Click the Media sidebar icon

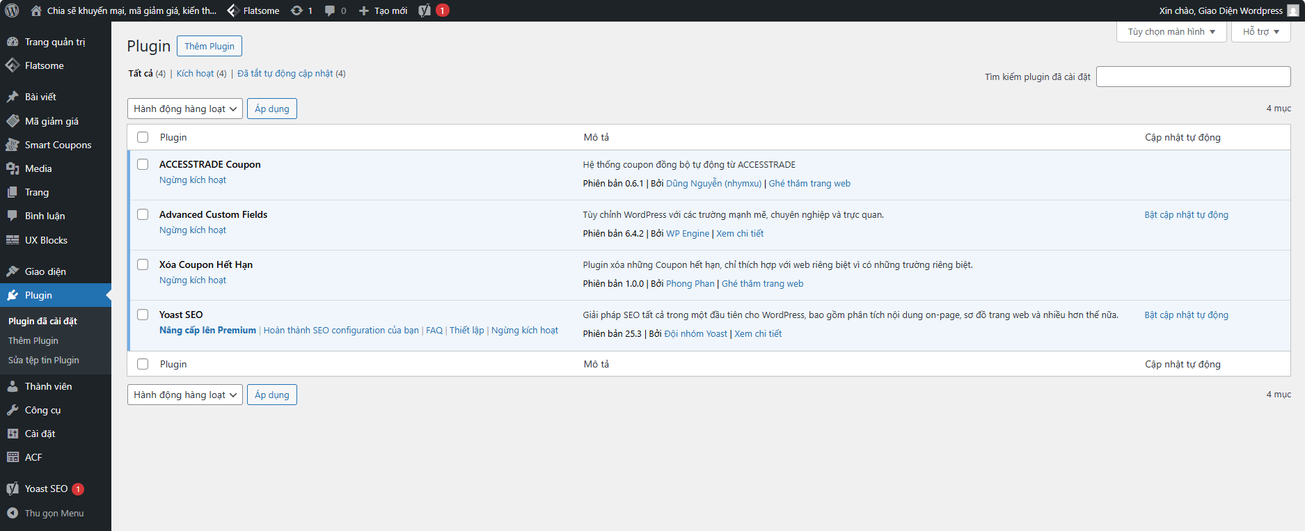[x=13, y=168]
